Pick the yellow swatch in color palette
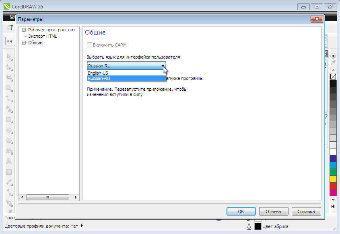The height and width of the screenshot is (234, 340). 333,179
